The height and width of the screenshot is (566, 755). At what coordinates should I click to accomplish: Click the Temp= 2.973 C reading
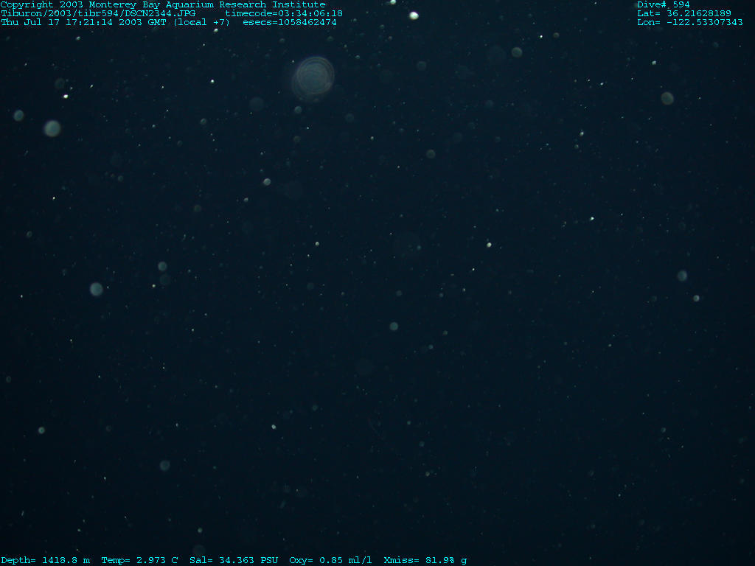point(139,560)
